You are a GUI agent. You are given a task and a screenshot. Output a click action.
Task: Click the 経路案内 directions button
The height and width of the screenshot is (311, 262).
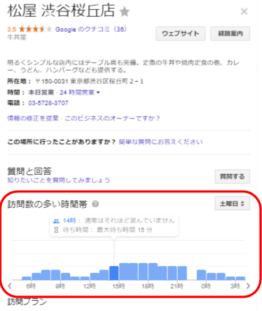tap(230, 33)
